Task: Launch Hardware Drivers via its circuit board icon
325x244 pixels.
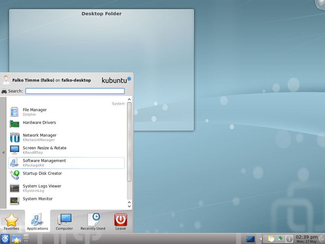Action: point(15,124)
